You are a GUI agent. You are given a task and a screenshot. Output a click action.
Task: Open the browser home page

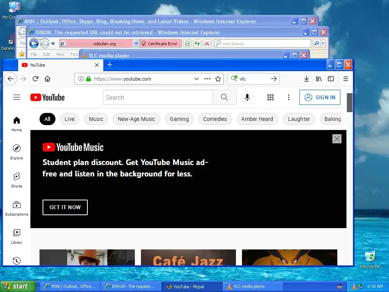pyautogui.click(x=47, y=79)
